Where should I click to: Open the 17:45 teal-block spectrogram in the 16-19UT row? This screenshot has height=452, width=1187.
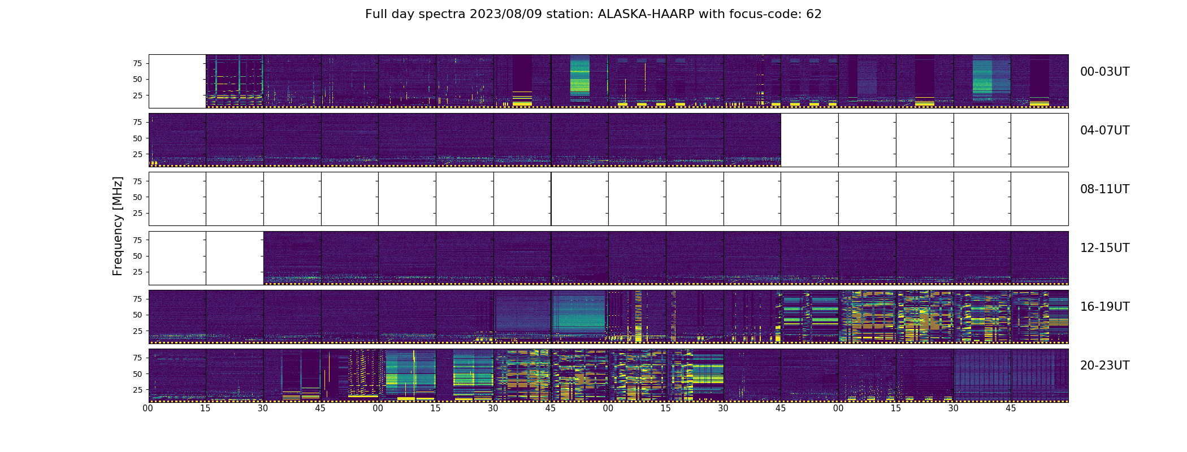(580, 317)
